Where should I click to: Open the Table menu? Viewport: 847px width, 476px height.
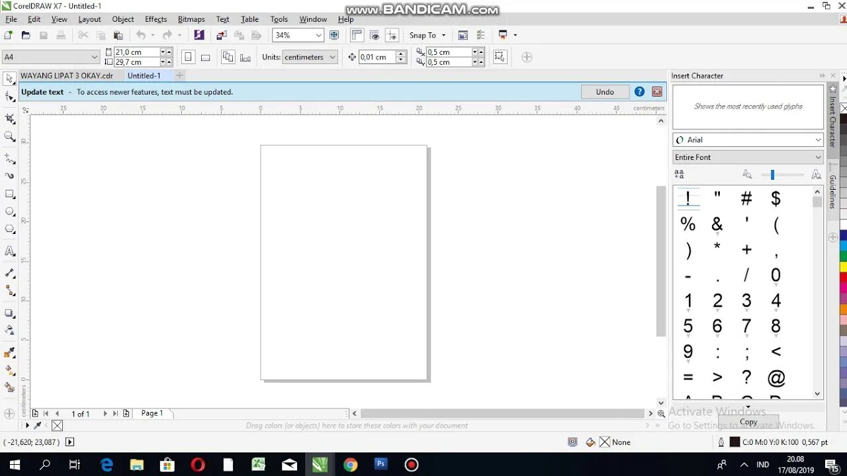point(249,19)
